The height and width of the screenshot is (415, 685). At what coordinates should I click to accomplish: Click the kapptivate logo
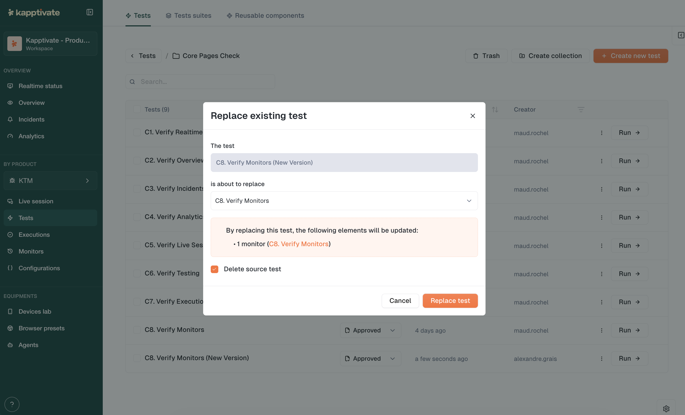click(34, 13)
